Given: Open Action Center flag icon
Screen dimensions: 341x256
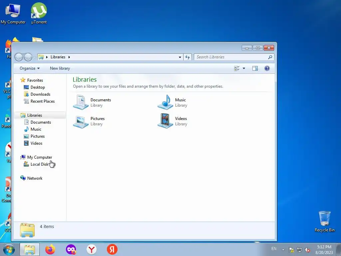Looking at the screenshot, I should pyautogui.click(x=291, y=250).
